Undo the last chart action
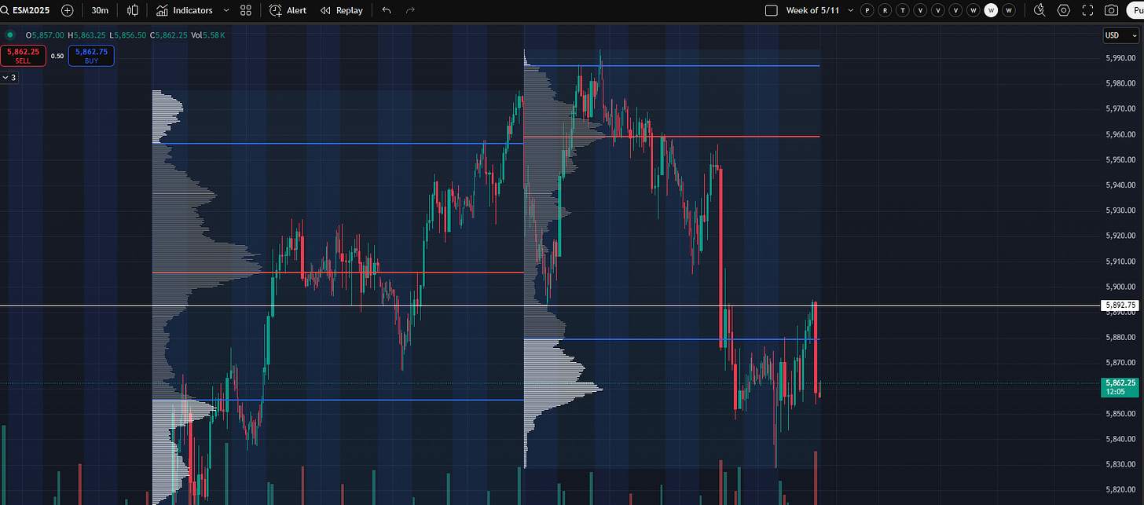The image size is (1144, 505). click(x=386, y=10)
